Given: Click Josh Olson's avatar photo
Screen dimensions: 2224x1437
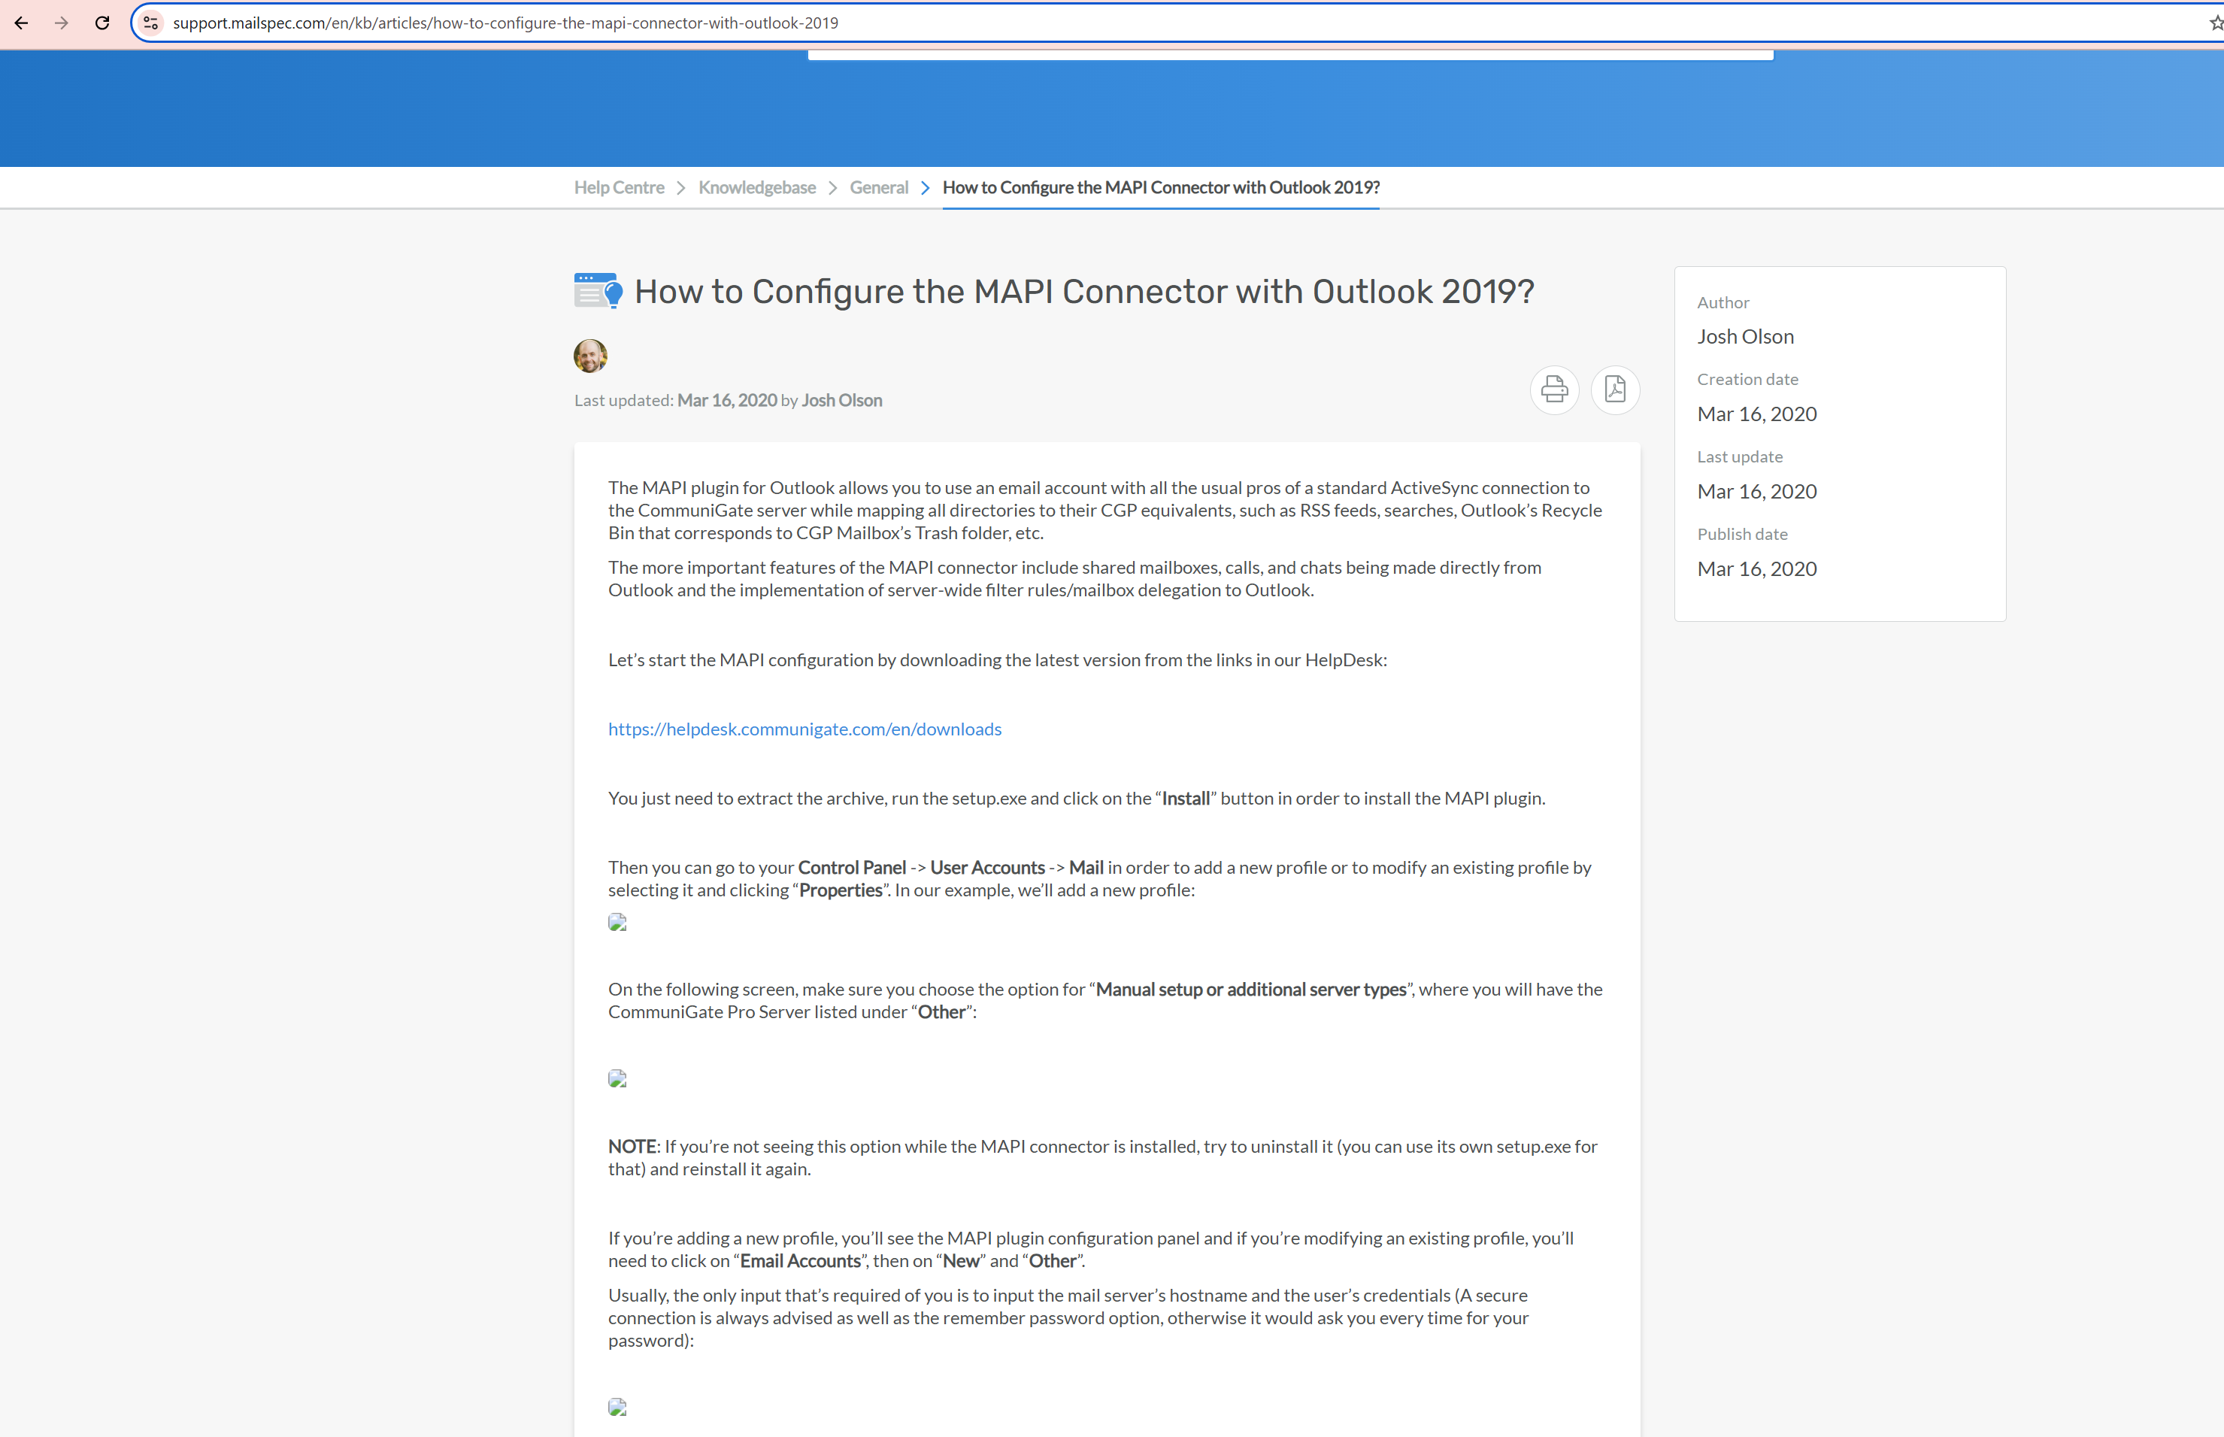Looking at the screenshot, I should click(x=590, y=356).
